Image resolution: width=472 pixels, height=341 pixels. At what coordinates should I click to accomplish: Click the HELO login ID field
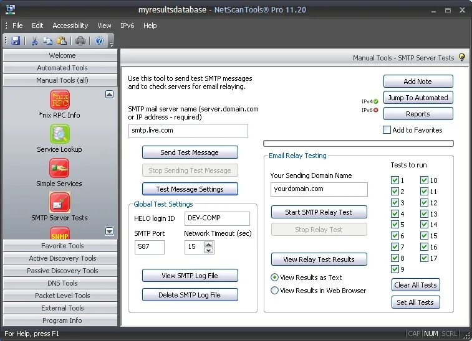click(217, 218)
